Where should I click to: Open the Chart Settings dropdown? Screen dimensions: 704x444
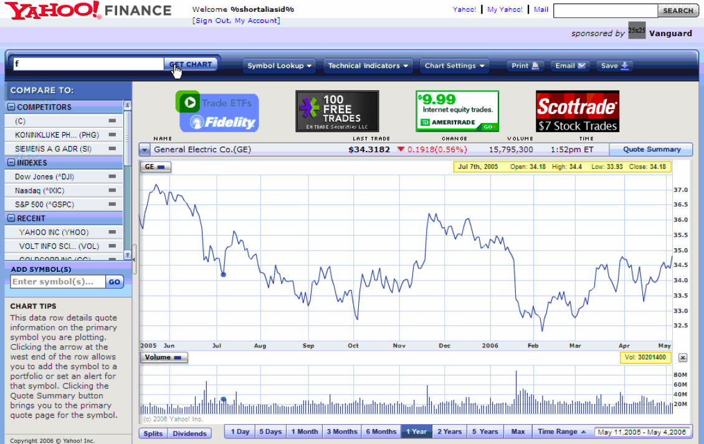pyautogui.click(x=455, y=65)
